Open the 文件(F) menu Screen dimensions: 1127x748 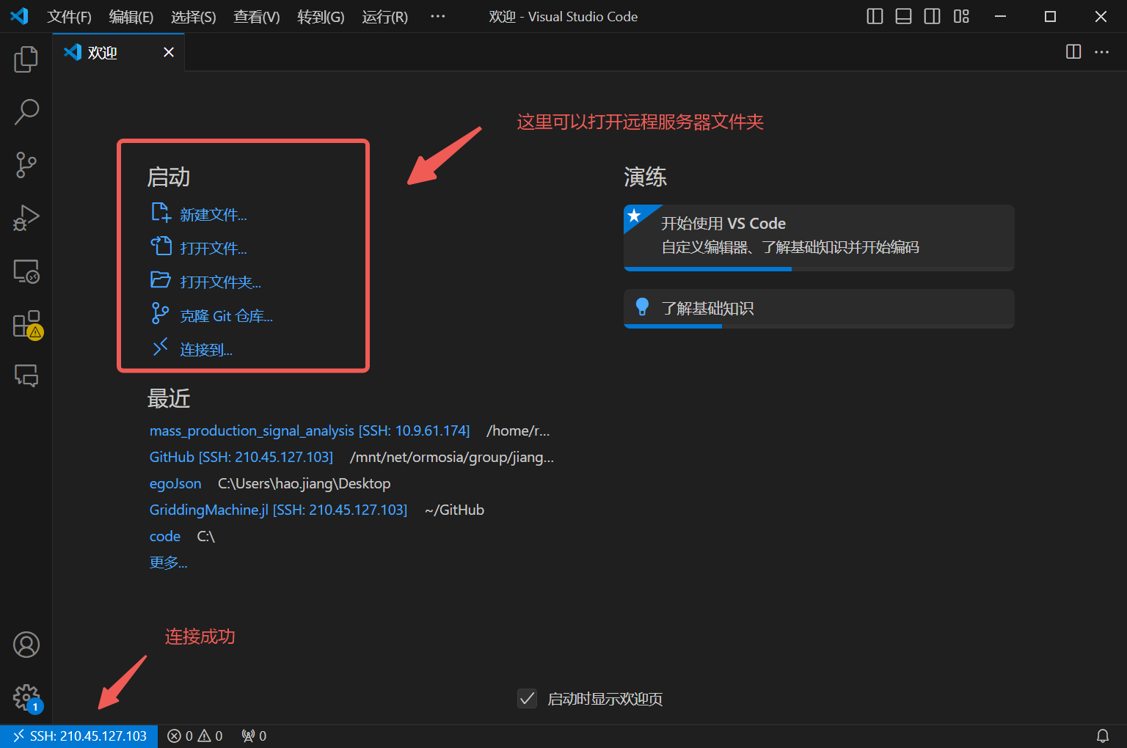[70, 16]
